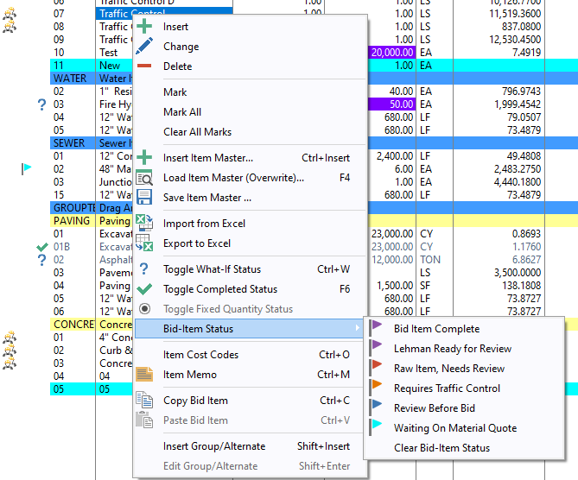This screenshot has width=578, height=480.
Task: Click the red minus Delete icon
Action: tap(145, 66)
